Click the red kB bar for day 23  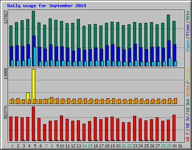tap(135, 128)
